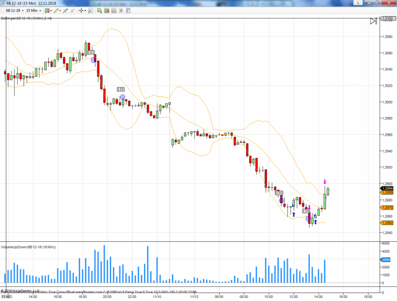The height and width of the screenshot is (301, 397).
Task: Click the 08:00 time axis label
Action: coord(244,296)
